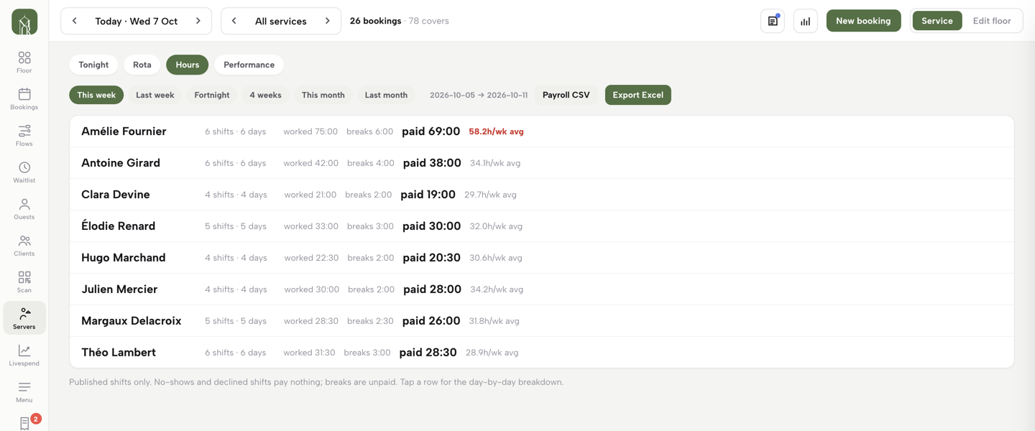Switch to the previous service
This screenshot has height=431, width=1035.
[x=234, y=21]
